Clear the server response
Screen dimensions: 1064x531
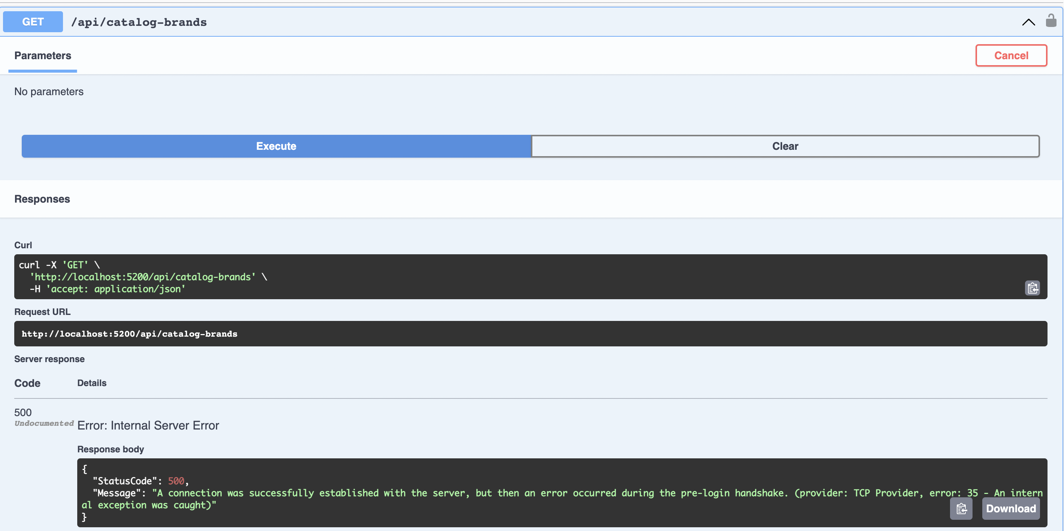tap(784, 146)
